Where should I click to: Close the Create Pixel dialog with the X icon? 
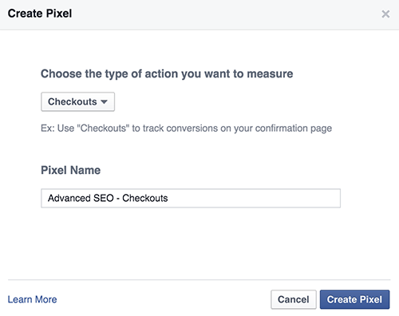[x=385, y=14]
